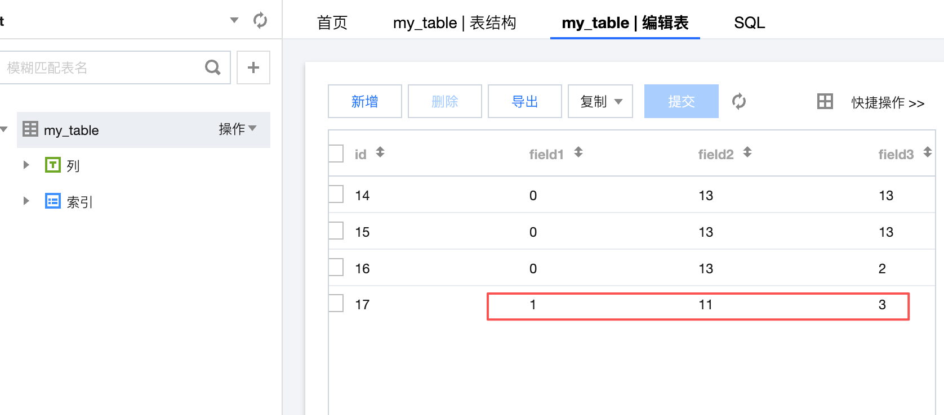Tick the checkbox for row id 16
The image size is (944, 415).
pyautogui.click(x=336, y=267)
